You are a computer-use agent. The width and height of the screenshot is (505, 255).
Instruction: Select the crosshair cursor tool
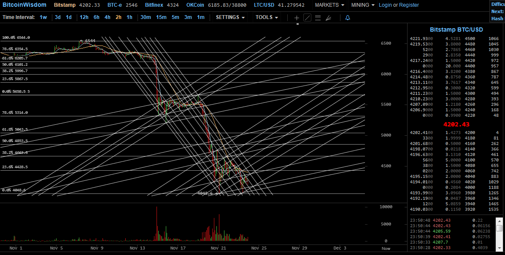click(x=297, y=18)
